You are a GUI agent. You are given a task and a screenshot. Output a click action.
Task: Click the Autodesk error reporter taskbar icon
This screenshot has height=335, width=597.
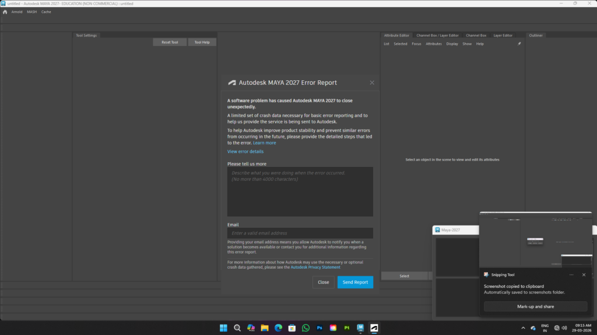pyautogui.click(x=374, y=328)
